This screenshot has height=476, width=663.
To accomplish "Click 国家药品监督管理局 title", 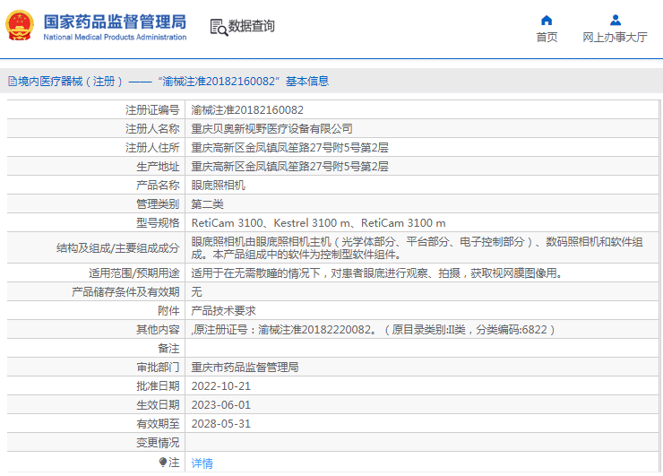I will click(115, 22).
